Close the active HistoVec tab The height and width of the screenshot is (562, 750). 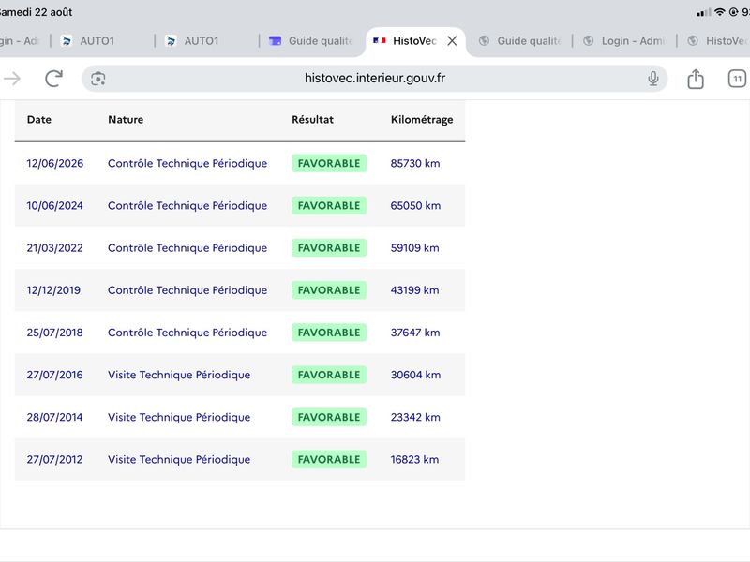[x=452, y=41]
